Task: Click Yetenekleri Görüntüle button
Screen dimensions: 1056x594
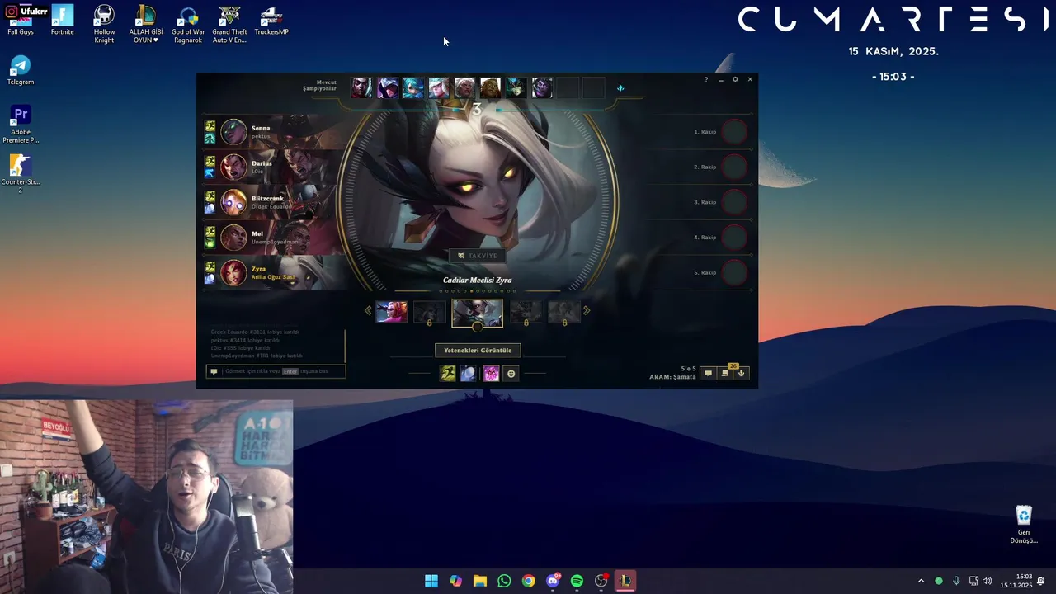Action: point(478,351)
